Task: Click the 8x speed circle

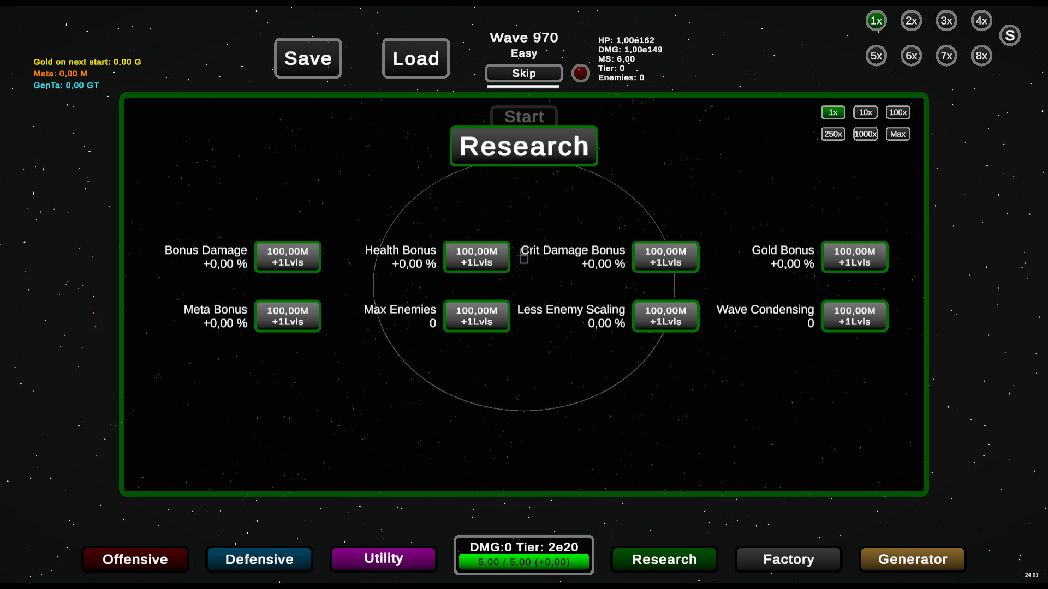Action: [981, 56]
